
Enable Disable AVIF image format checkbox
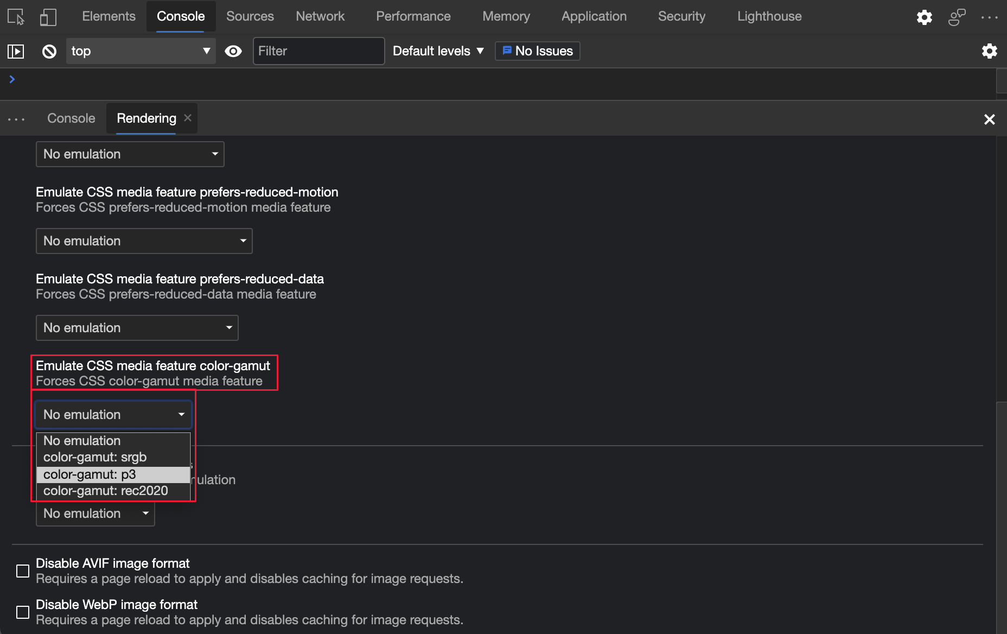[x=23, y=571]
